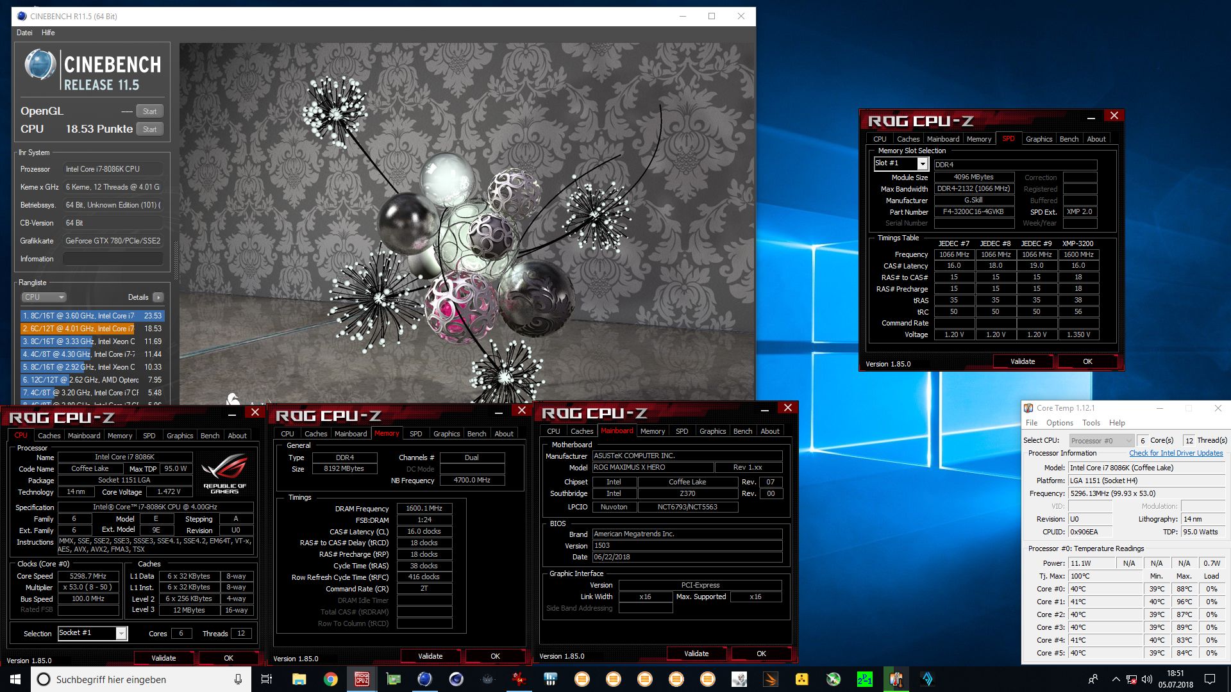Viewport: 1231px width, 692px height.
Task: Open Tools menu in Core Temp
Action: coord(1091,423)
